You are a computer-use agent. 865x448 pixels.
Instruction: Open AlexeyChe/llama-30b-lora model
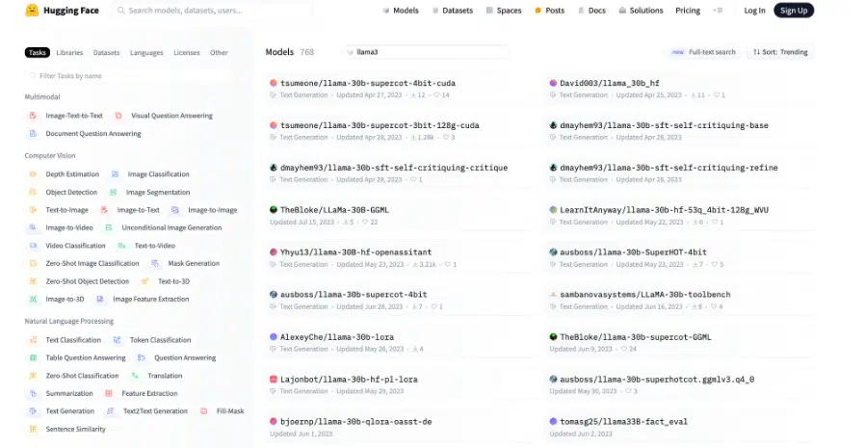pos(337,337)
